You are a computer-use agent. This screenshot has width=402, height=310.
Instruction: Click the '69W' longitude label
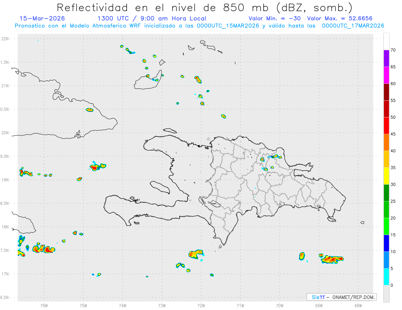tap(319, 306)
